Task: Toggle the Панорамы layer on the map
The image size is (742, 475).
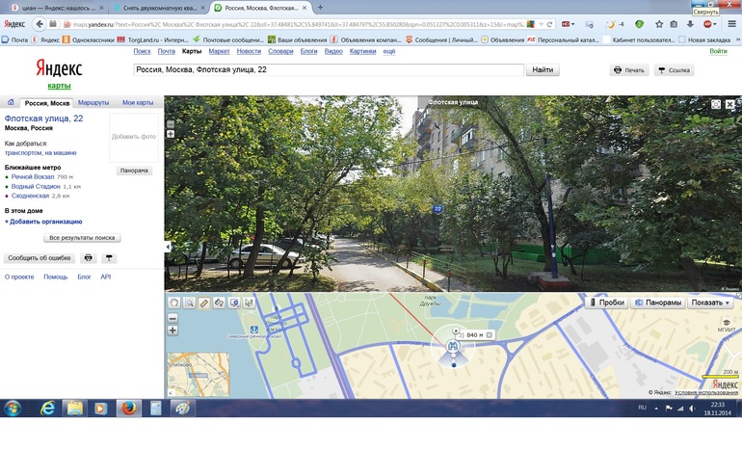Action: pos(657,303)
